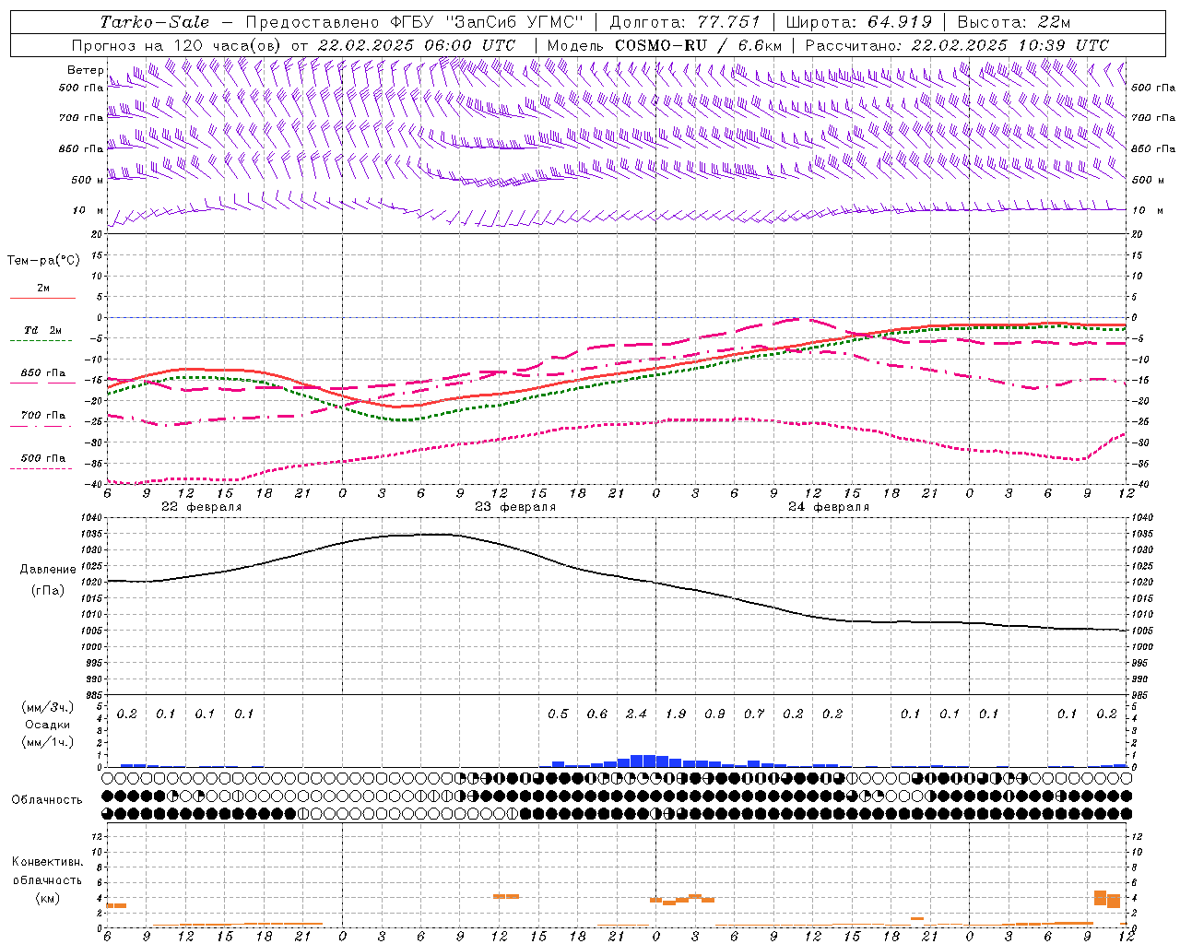
Task: Click the 23 февраля date label
Action: point(515,507)
